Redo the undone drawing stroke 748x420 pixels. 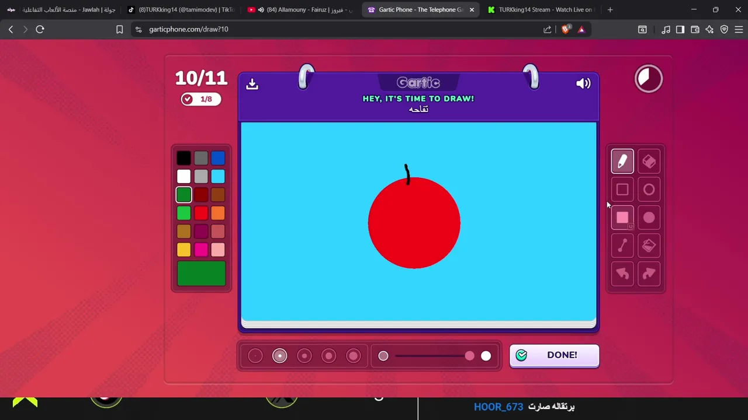point(649,274)
